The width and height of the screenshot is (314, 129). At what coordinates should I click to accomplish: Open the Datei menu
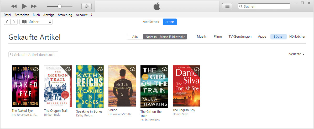coord(7,15)
